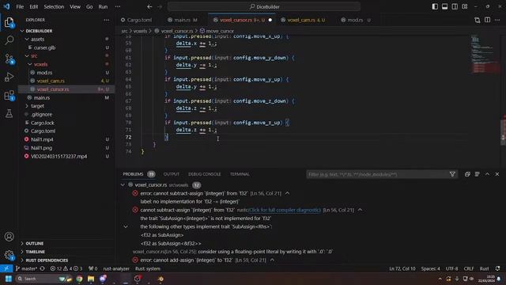The width and height of the screenshot is (506, 285).
Task: Expand the Timeline section
Action: point(35,252)
